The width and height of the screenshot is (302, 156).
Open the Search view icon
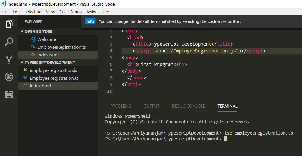9,41
